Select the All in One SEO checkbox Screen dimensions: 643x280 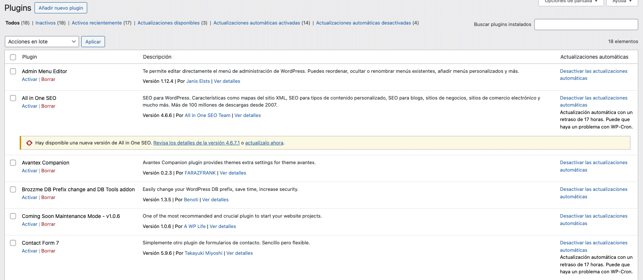[13, 98]
